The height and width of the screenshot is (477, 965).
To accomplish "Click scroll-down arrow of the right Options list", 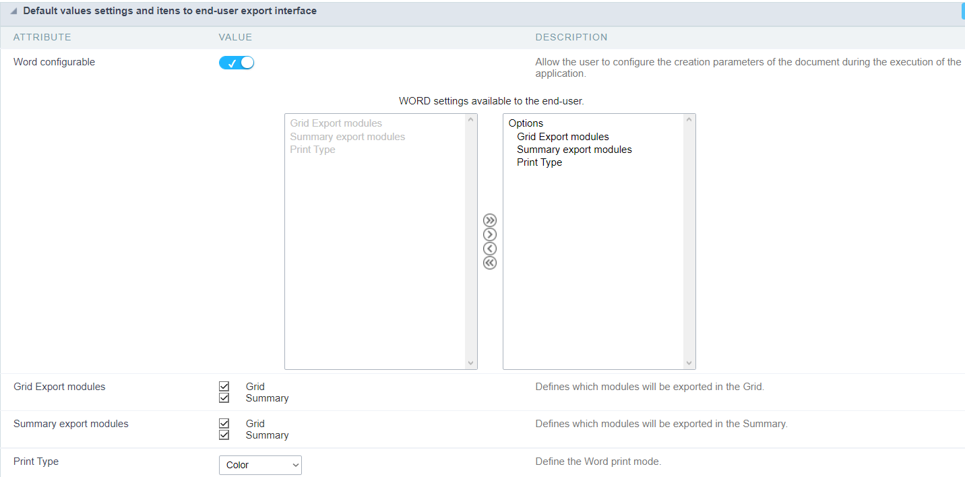I will coord(689,363).
